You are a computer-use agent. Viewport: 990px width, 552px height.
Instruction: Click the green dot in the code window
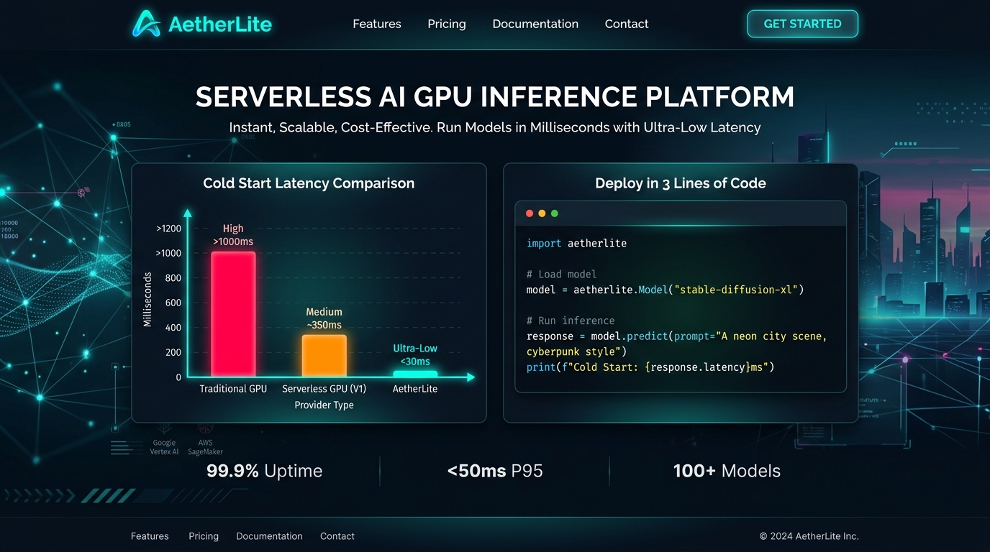554,213
